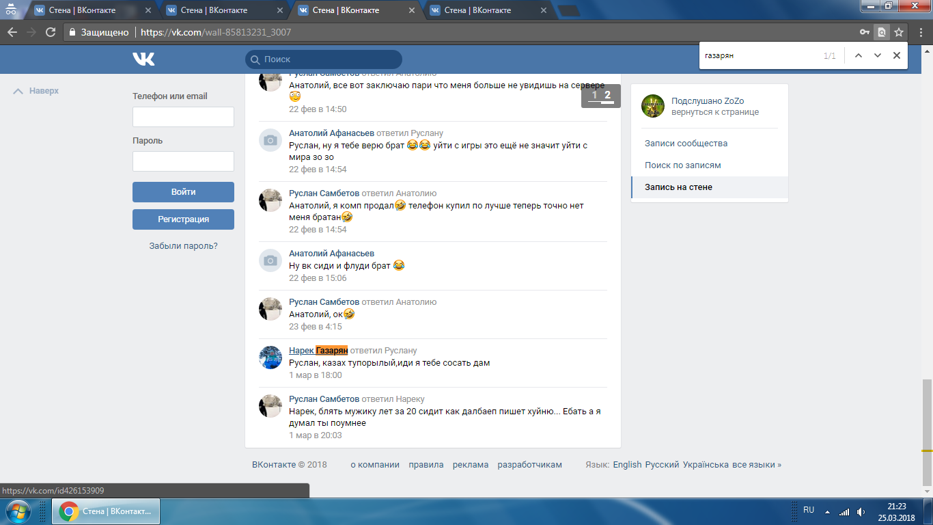Go back using the browser back arrow
The width and height of the screenshot is (933, 525).
(12, 32)
